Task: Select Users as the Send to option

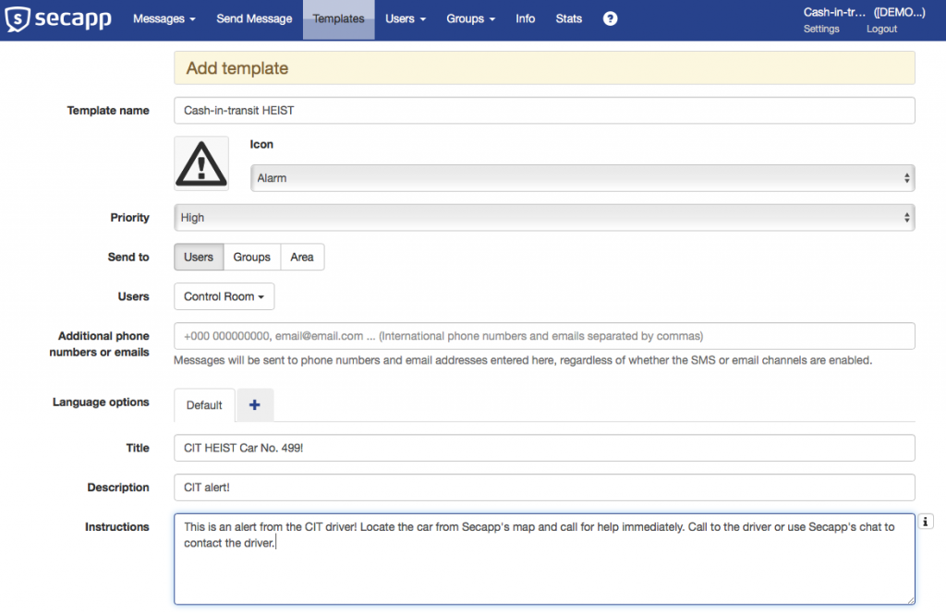Action: [198, 257]
